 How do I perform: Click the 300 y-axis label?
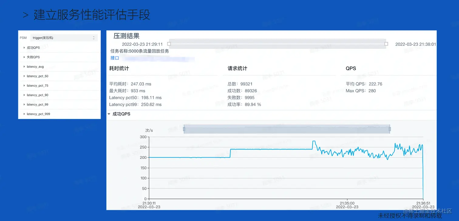143,137
